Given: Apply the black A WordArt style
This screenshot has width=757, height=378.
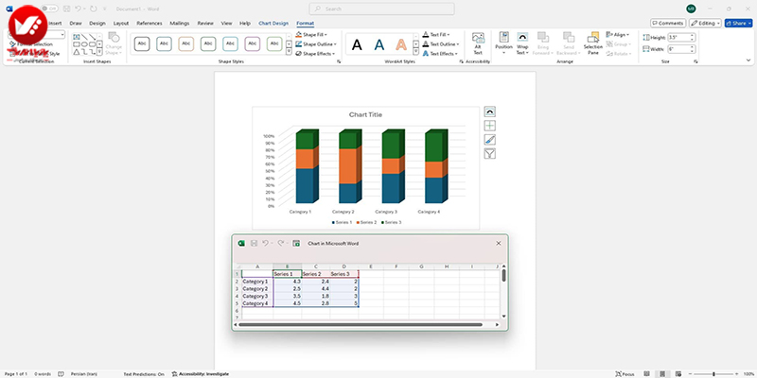Looking at the screenshot, I should coord(357,44).
